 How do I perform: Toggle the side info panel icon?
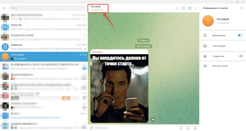point(190,8)
